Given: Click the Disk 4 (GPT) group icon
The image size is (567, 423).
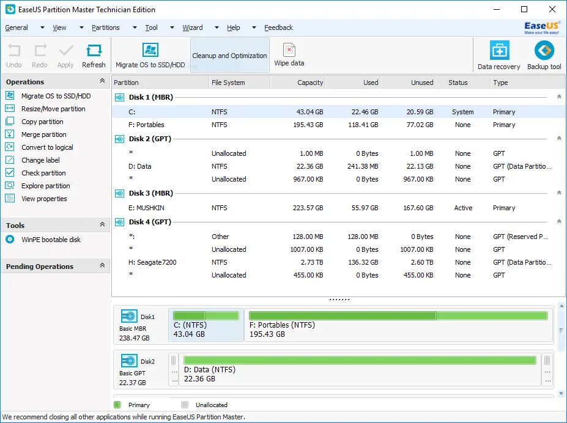Looking at the screenshot, I should coord(119,222).
